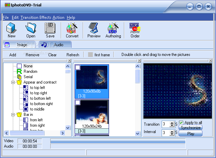
Task: Open DVD Authoring from the toolbar
Action: [113, 28]
